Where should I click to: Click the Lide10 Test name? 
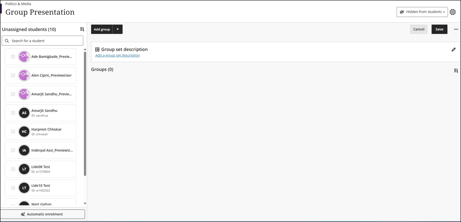41,185
